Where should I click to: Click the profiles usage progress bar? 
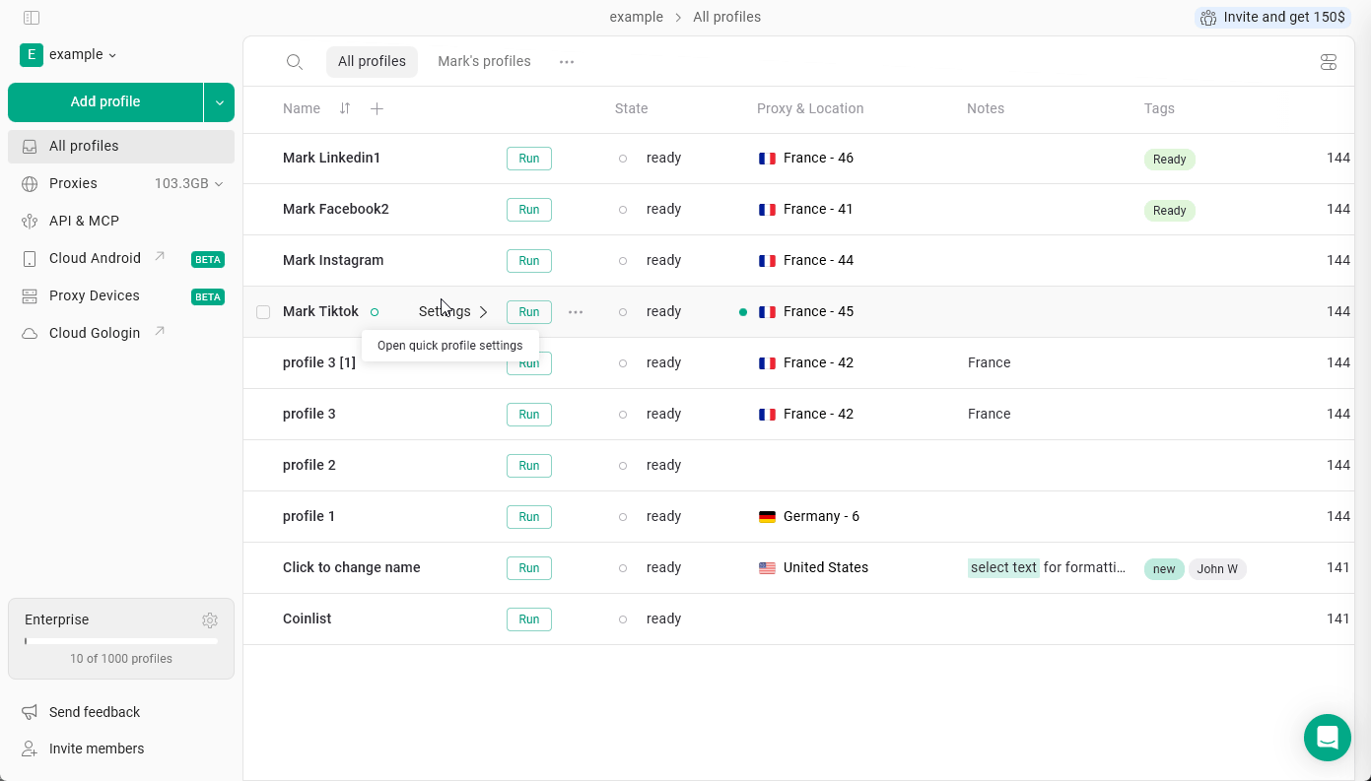point(121,641)
